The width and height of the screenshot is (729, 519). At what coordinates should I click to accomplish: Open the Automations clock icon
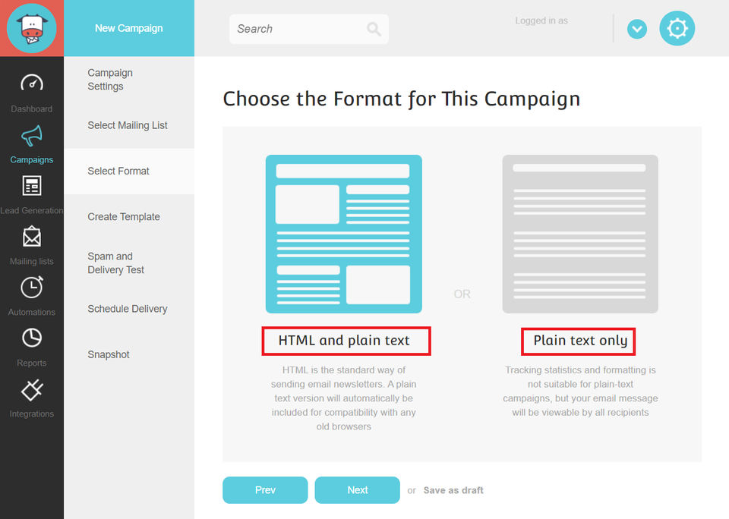click(x=32, y=288)
